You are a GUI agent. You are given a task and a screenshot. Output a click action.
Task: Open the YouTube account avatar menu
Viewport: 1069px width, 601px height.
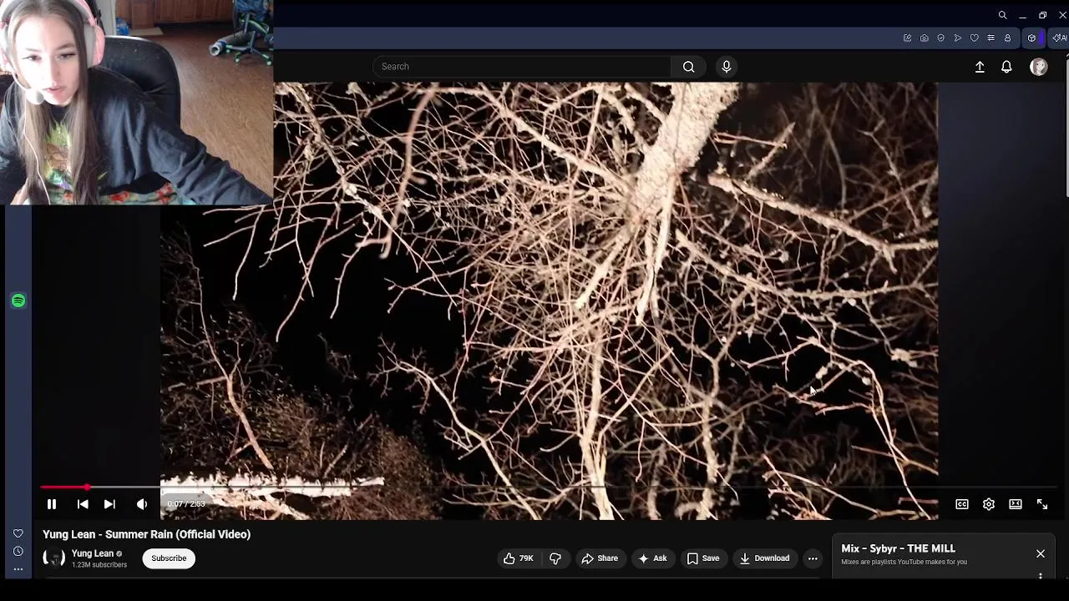(x=1039, y=67)
